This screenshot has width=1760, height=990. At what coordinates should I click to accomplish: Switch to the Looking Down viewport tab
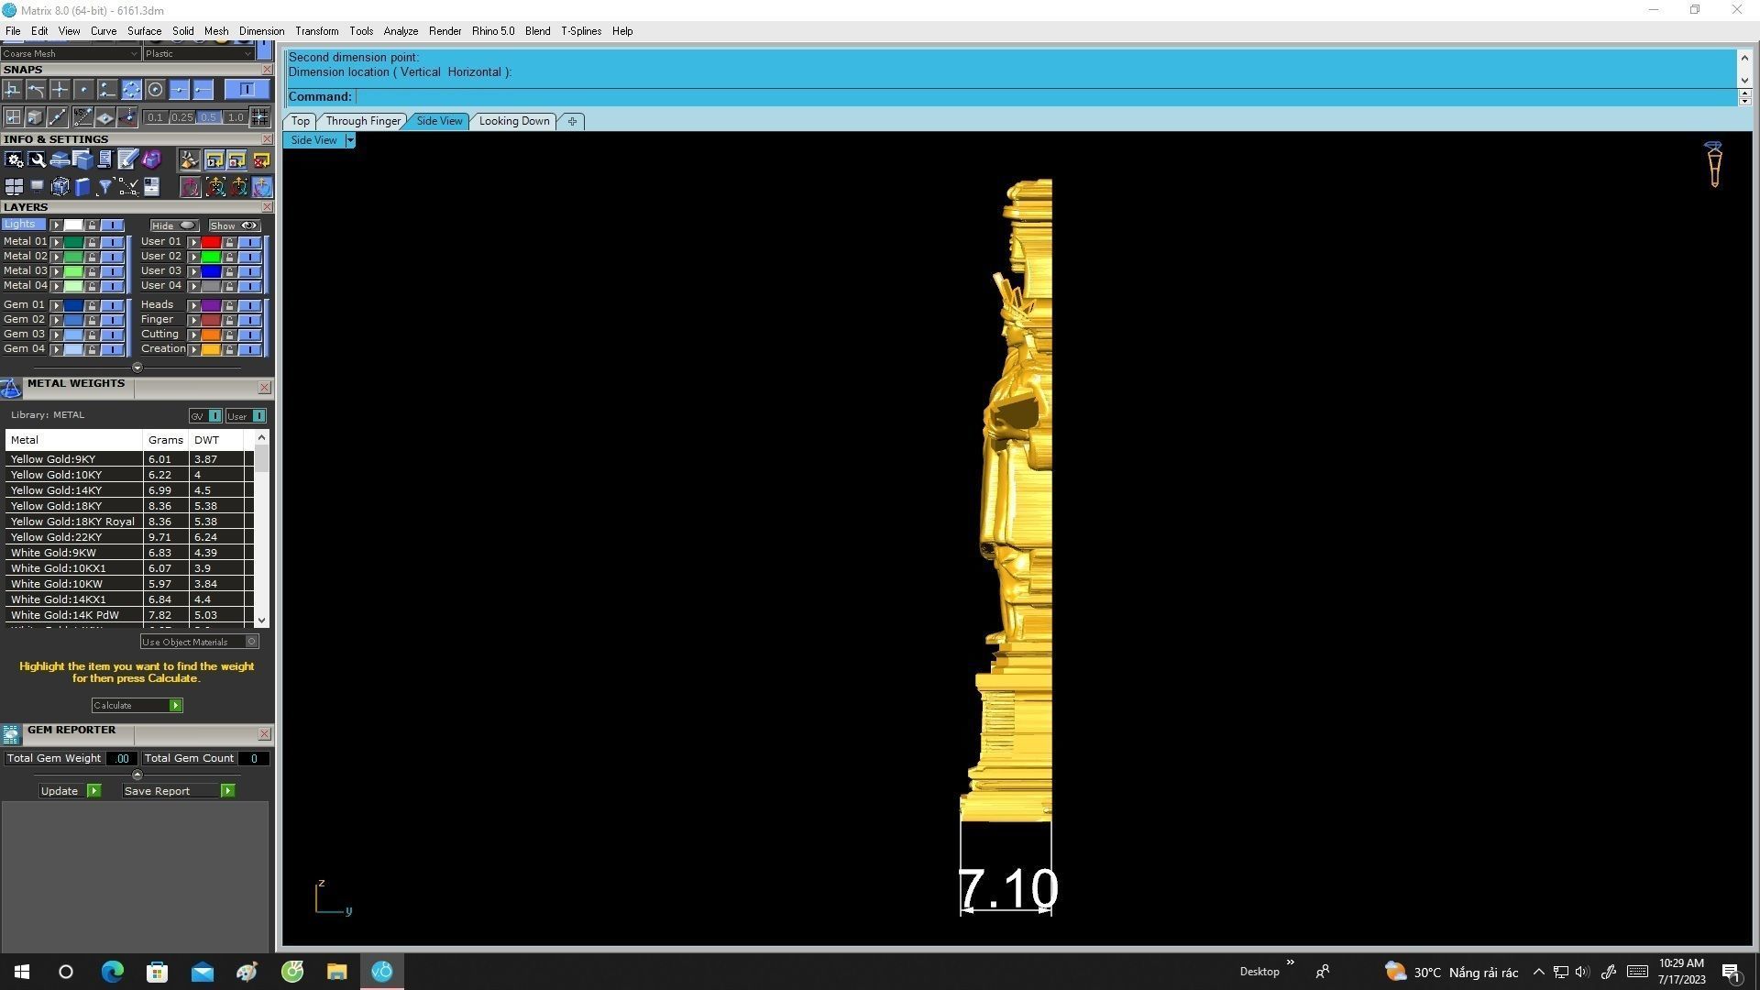[x=514, y=121]
